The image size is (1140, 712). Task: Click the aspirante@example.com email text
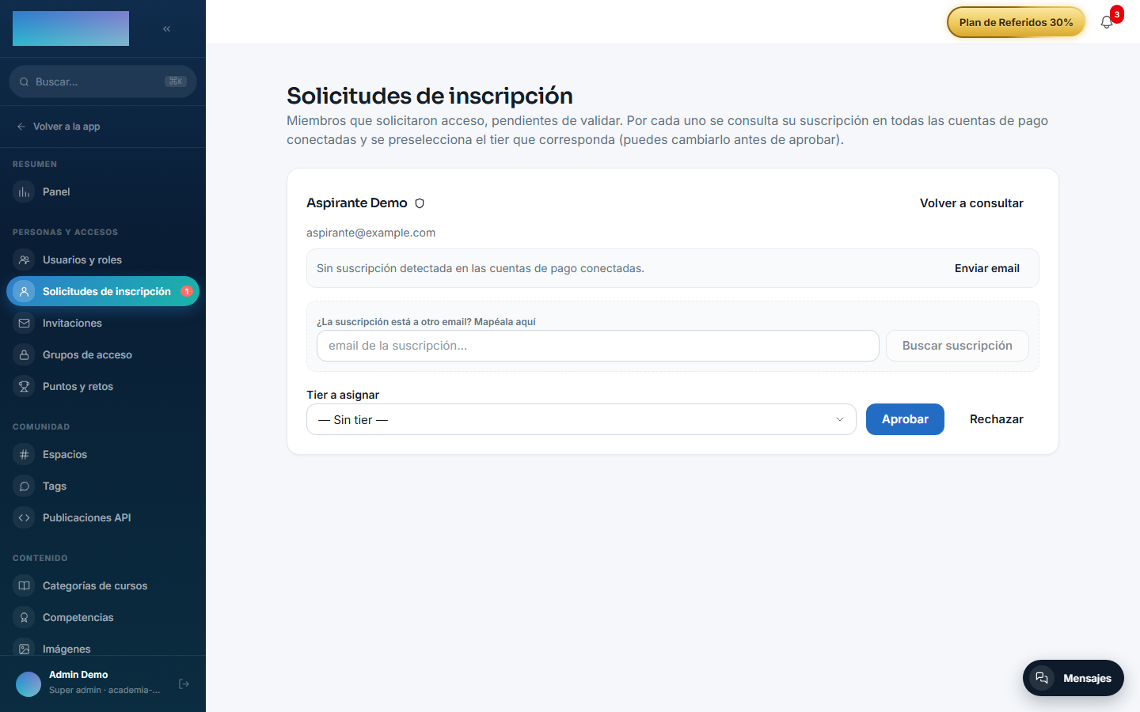point(370,233)
